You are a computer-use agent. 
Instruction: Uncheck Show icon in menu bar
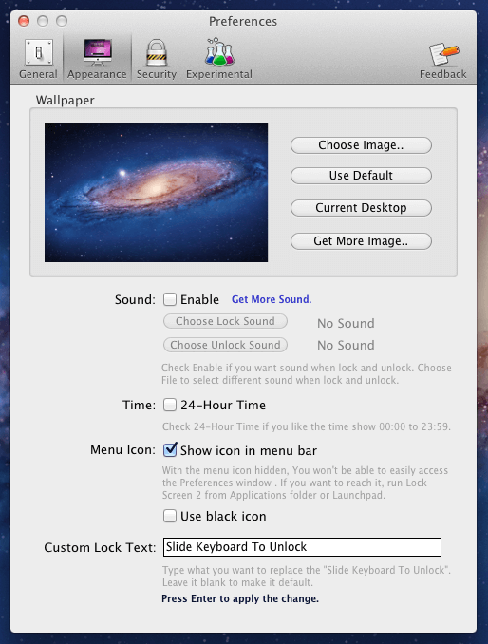click(170, 449)
